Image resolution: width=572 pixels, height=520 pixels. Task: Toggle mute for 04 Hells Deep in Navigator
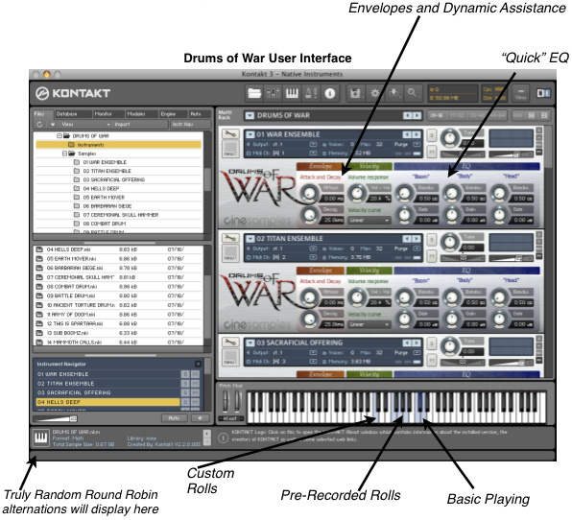tap(196, 402)
